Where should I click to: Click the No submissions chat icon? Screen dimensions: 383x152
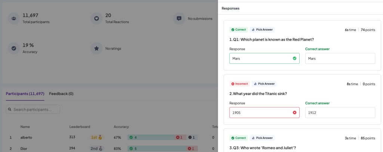point(179,18)
